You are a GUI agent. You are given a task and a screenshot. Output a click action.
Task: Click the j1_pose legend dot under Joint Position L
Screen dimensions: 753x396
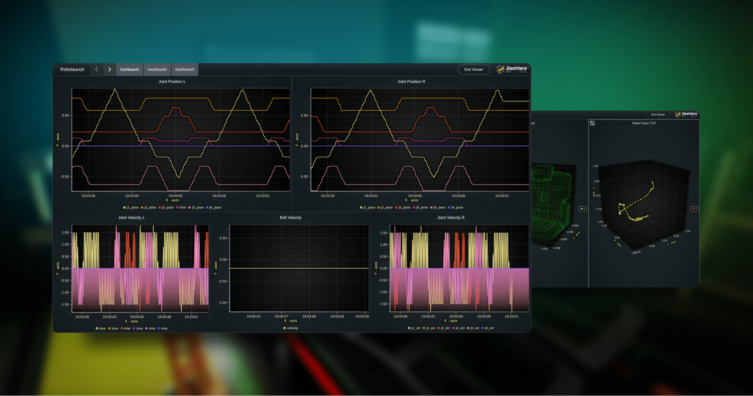pyautogui.click(x=124, y=207)
